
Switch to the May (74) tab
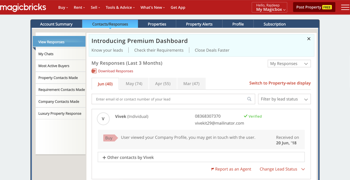(x=134, y=84)
